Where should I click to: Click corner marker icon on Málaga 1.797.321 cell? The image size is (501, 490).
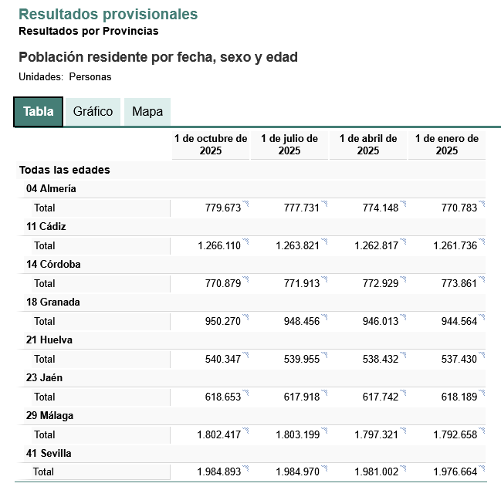point(403,431)
